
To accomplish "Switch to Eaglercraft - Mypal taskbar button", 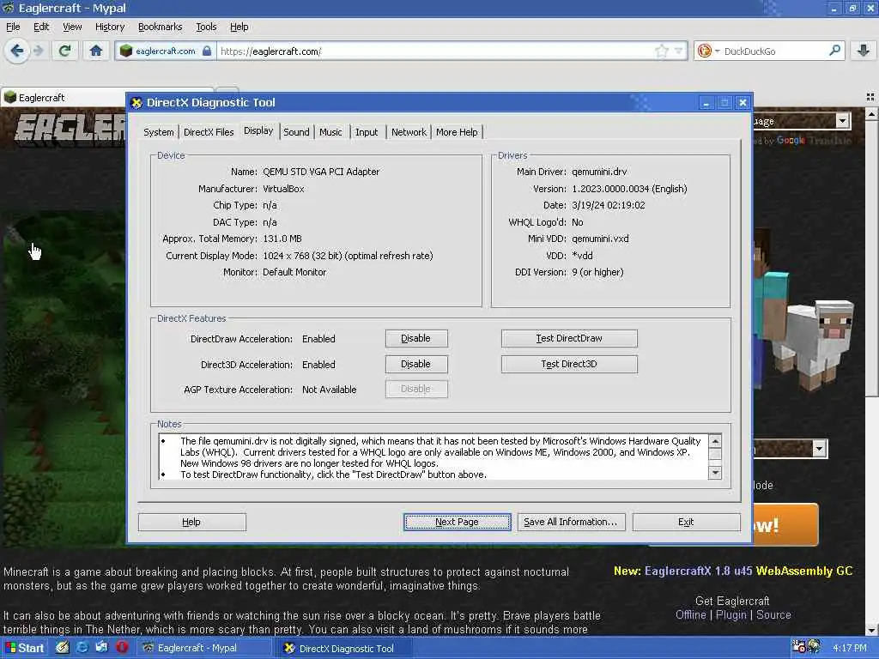I will (x=206, y=649).
